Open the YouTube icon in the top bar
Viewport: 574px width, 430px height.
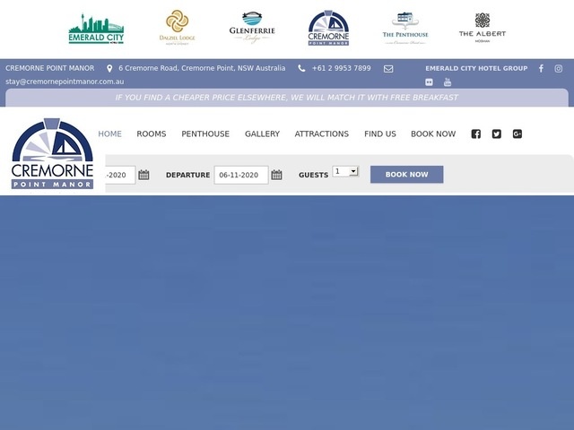448,82
